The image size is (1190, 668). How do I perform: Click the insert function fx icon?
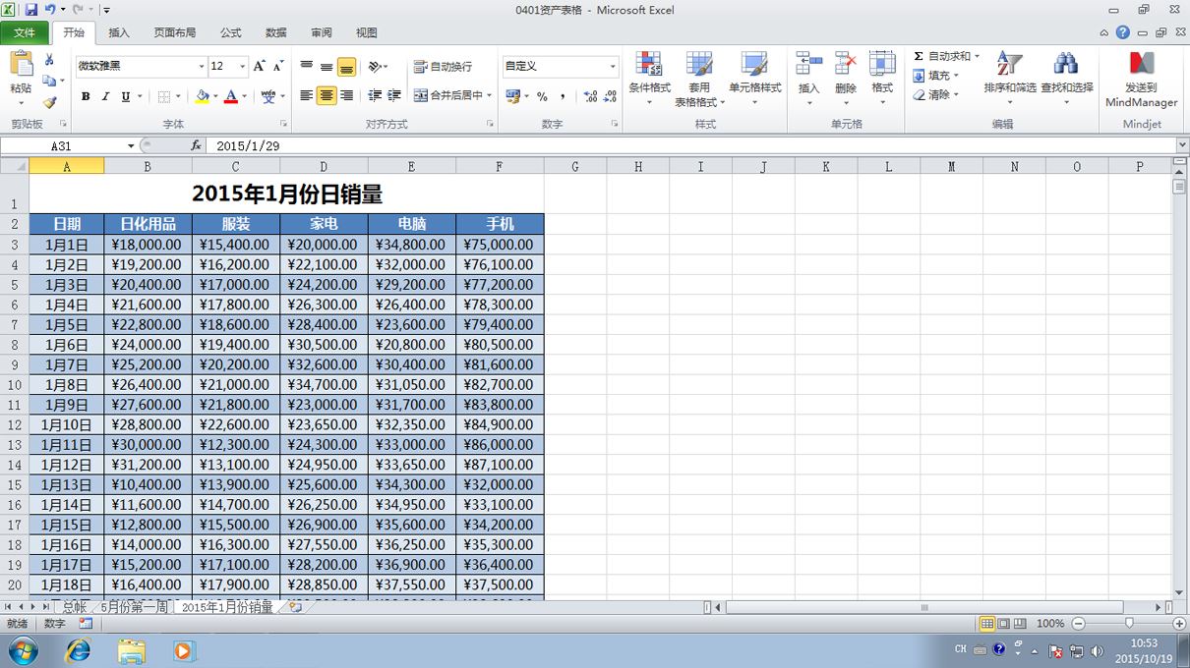[x=196, y=145]
